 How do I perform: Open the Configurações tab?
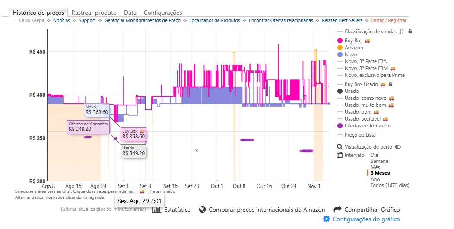tap(162, 13)
